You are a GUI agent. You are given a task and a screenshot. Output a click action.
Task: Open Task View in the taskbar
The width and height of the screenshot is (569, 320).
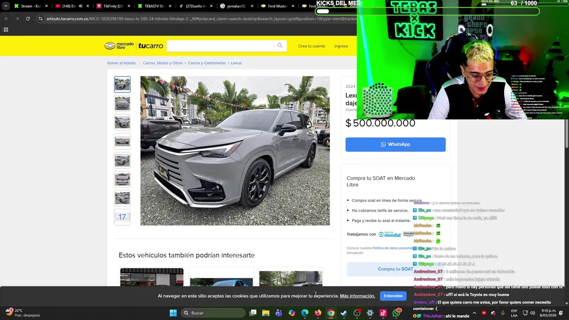(x=253, y=313)
